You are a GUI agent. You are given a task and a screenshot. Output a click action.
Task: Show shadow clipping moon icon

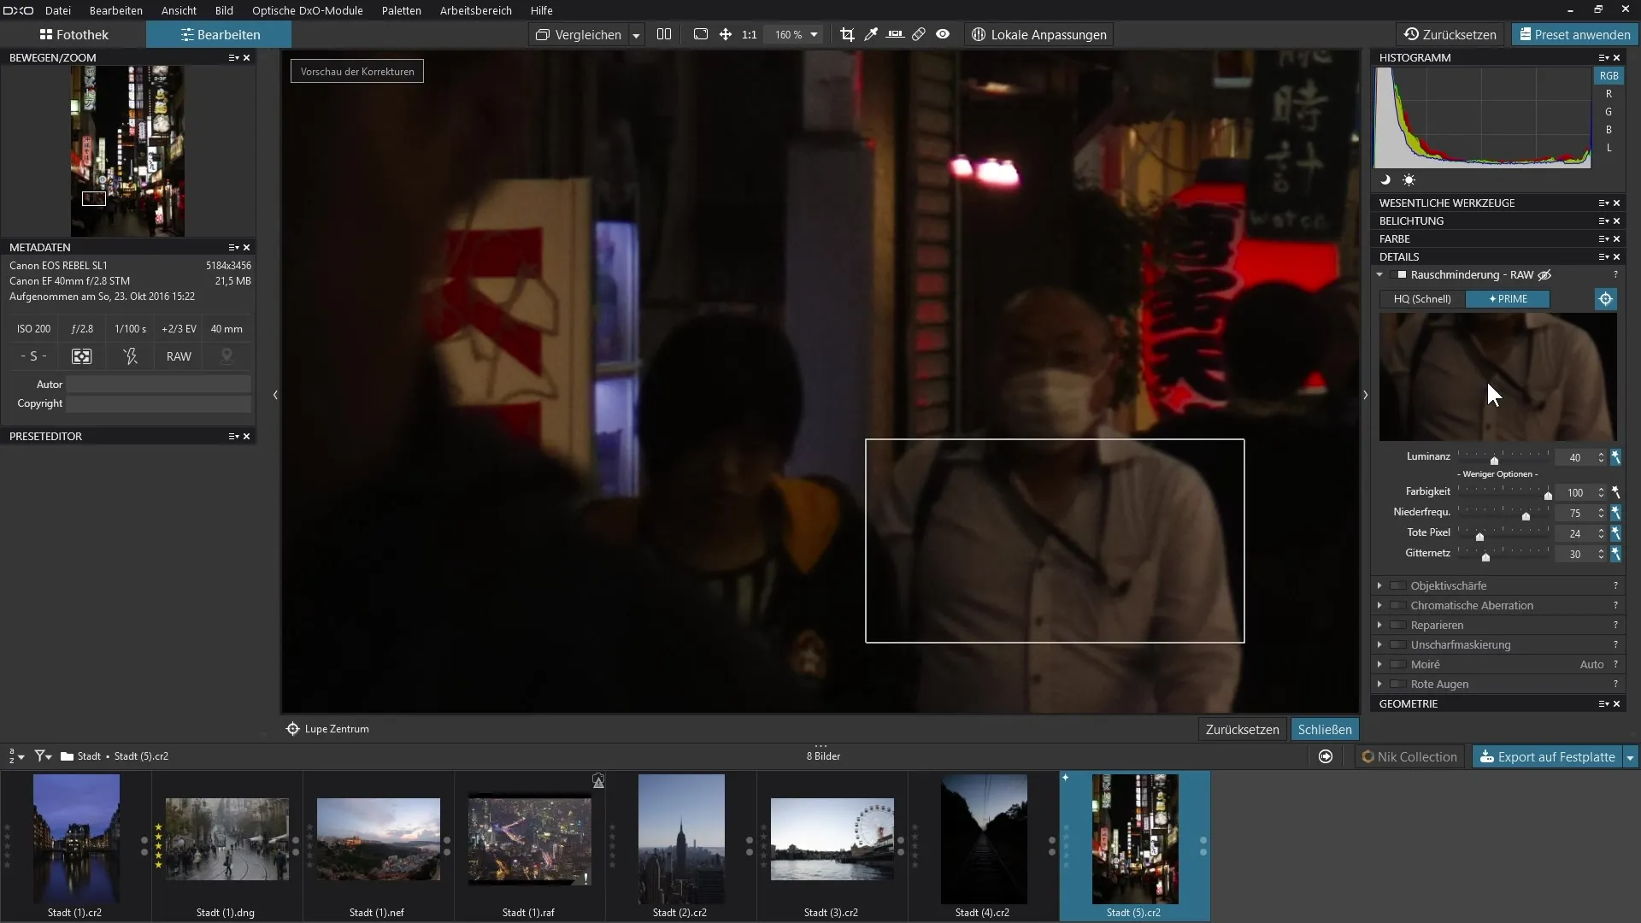1385,180
